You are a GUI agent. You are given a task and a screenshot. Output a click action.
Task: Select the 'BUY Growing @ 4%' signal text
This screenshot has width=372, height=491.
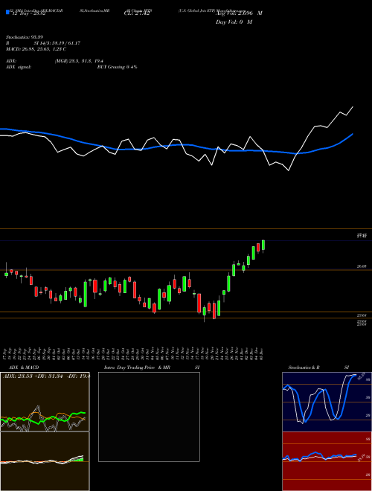point(117,67)
